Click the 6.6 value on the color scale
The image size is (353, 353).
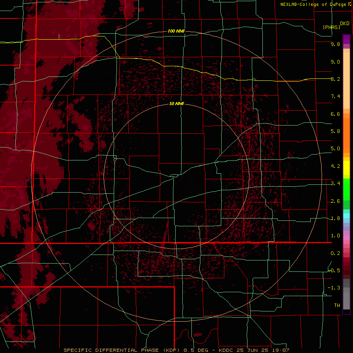(x=335, y=114)
